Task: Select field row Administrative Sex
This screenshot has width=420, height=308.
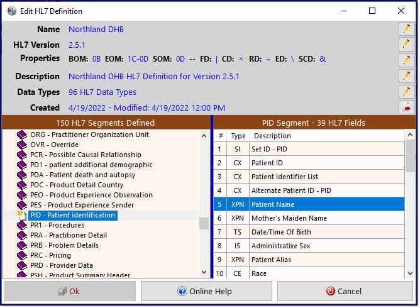Action: pos(309,246)
